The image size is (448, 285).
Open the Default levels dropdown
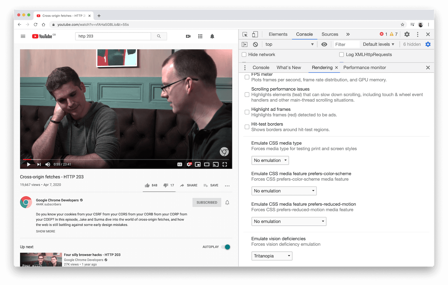(x=378, y=44)
